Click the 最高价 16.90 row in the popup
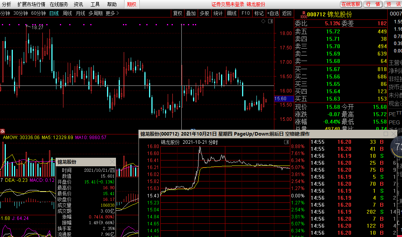Screen dimensions: 402x237 (x=86, y=188)
